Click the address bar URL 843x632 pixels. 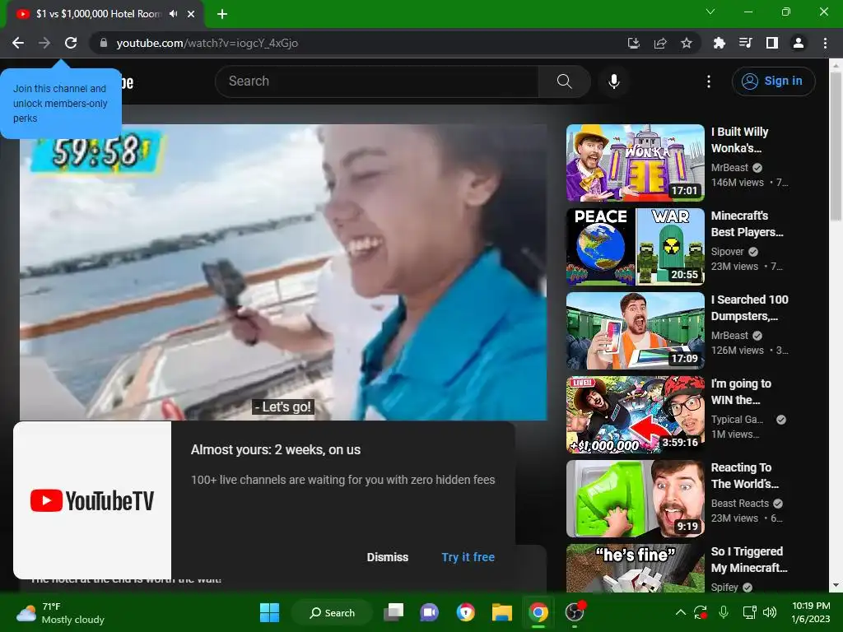point(207,43)
